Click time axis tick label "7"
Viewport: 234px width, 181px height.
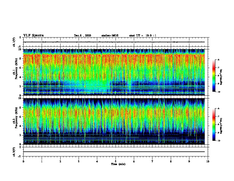[x=152, y=161]
